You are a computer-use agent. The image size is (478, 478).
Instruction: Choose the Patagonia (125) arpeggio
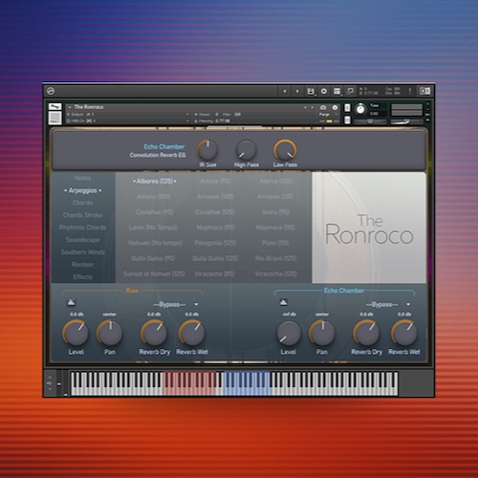[x=215, y=243]
